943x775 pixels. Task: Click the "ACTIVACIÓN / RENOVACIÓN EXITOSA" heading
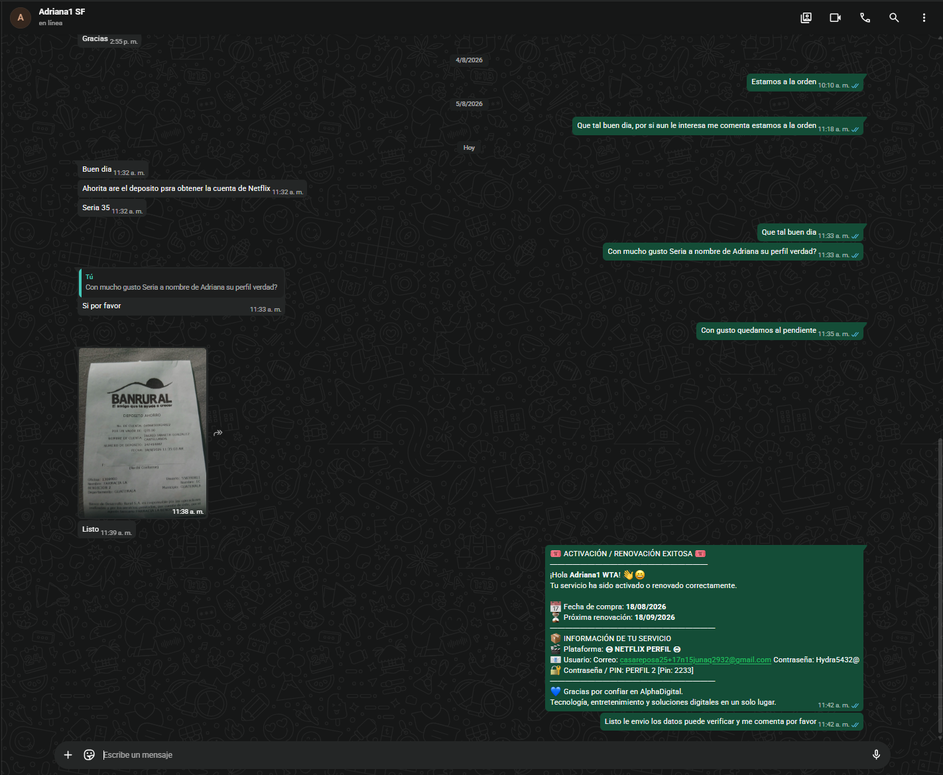628,554
